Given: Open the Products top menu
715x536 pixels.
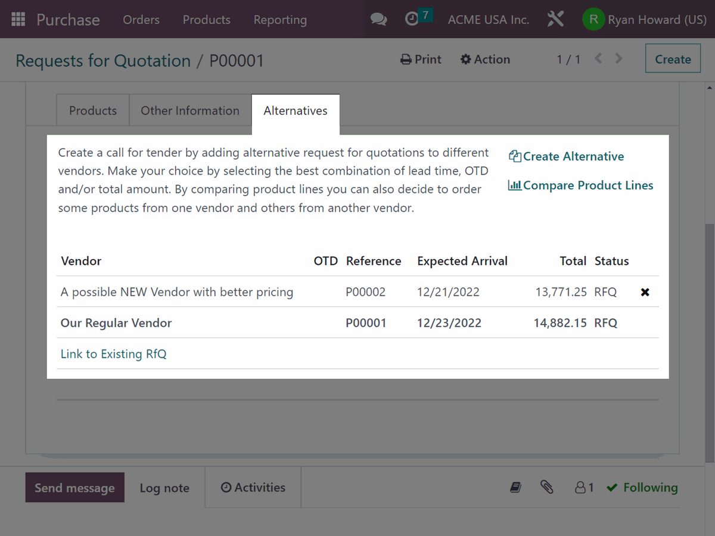Looking at the screenshot, I should coord(207,20).
